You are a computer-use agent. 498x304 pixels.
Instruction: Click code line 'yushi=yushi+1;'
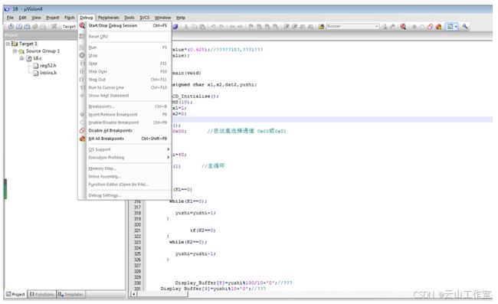195,213
